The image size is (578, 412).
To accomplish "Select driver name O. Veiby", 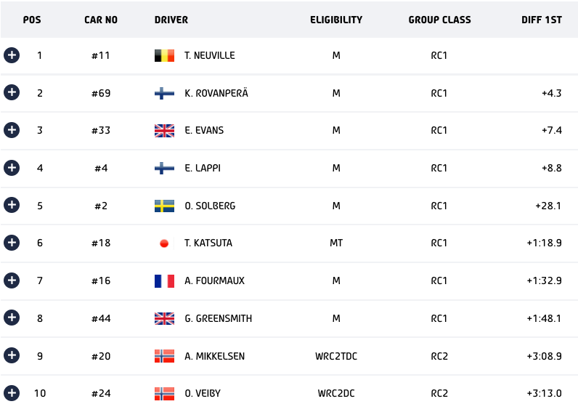I will 203,394.
